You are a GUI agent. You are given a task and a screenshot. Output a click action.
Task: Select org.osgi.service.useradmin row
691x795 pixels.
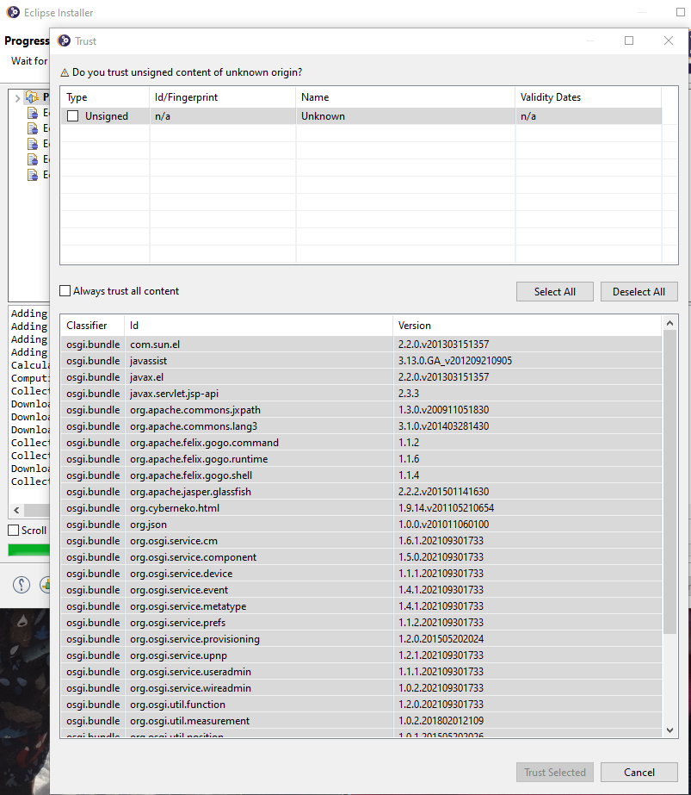pos(361,671)
